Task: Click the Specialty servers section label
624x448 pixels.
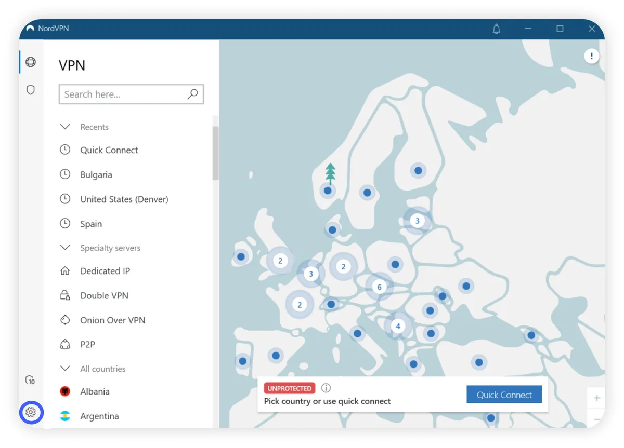Action: (x=110, y=248)
